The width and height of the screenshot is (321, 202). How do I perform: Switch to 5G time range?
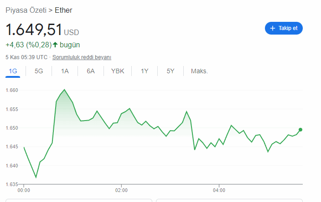(x=39, y=71)
